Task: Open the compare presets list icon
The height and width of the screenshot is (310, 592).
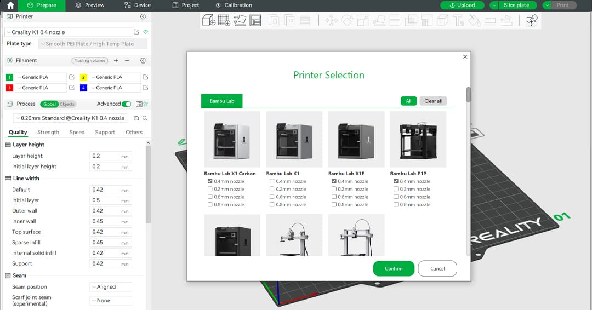Action: (139, 104)
